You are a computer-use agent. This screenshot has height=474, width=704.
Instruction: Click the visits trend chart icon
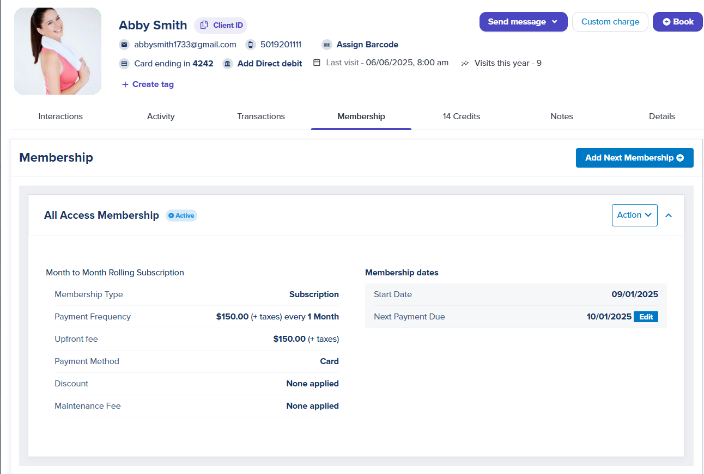pyautogui.click(x=465, y=63)
